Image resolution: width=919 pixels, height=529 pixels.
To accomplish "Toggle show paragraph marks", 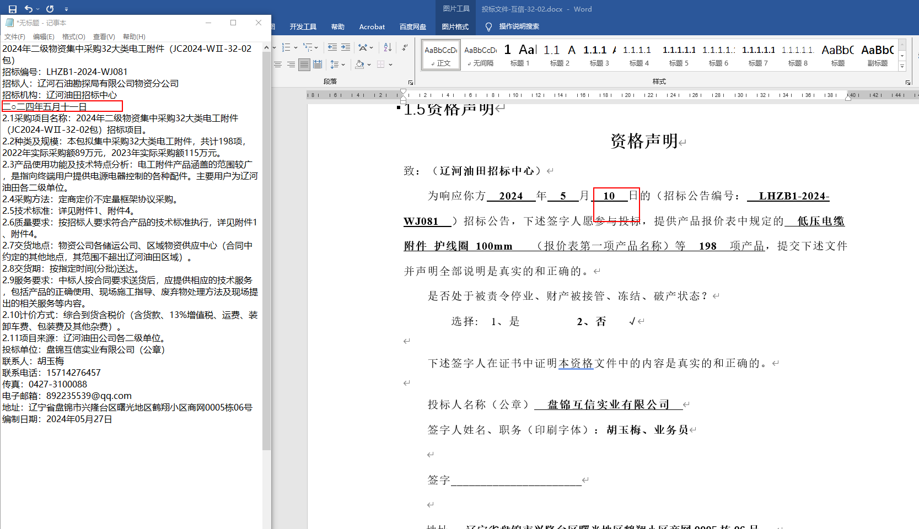I will 405,47.
